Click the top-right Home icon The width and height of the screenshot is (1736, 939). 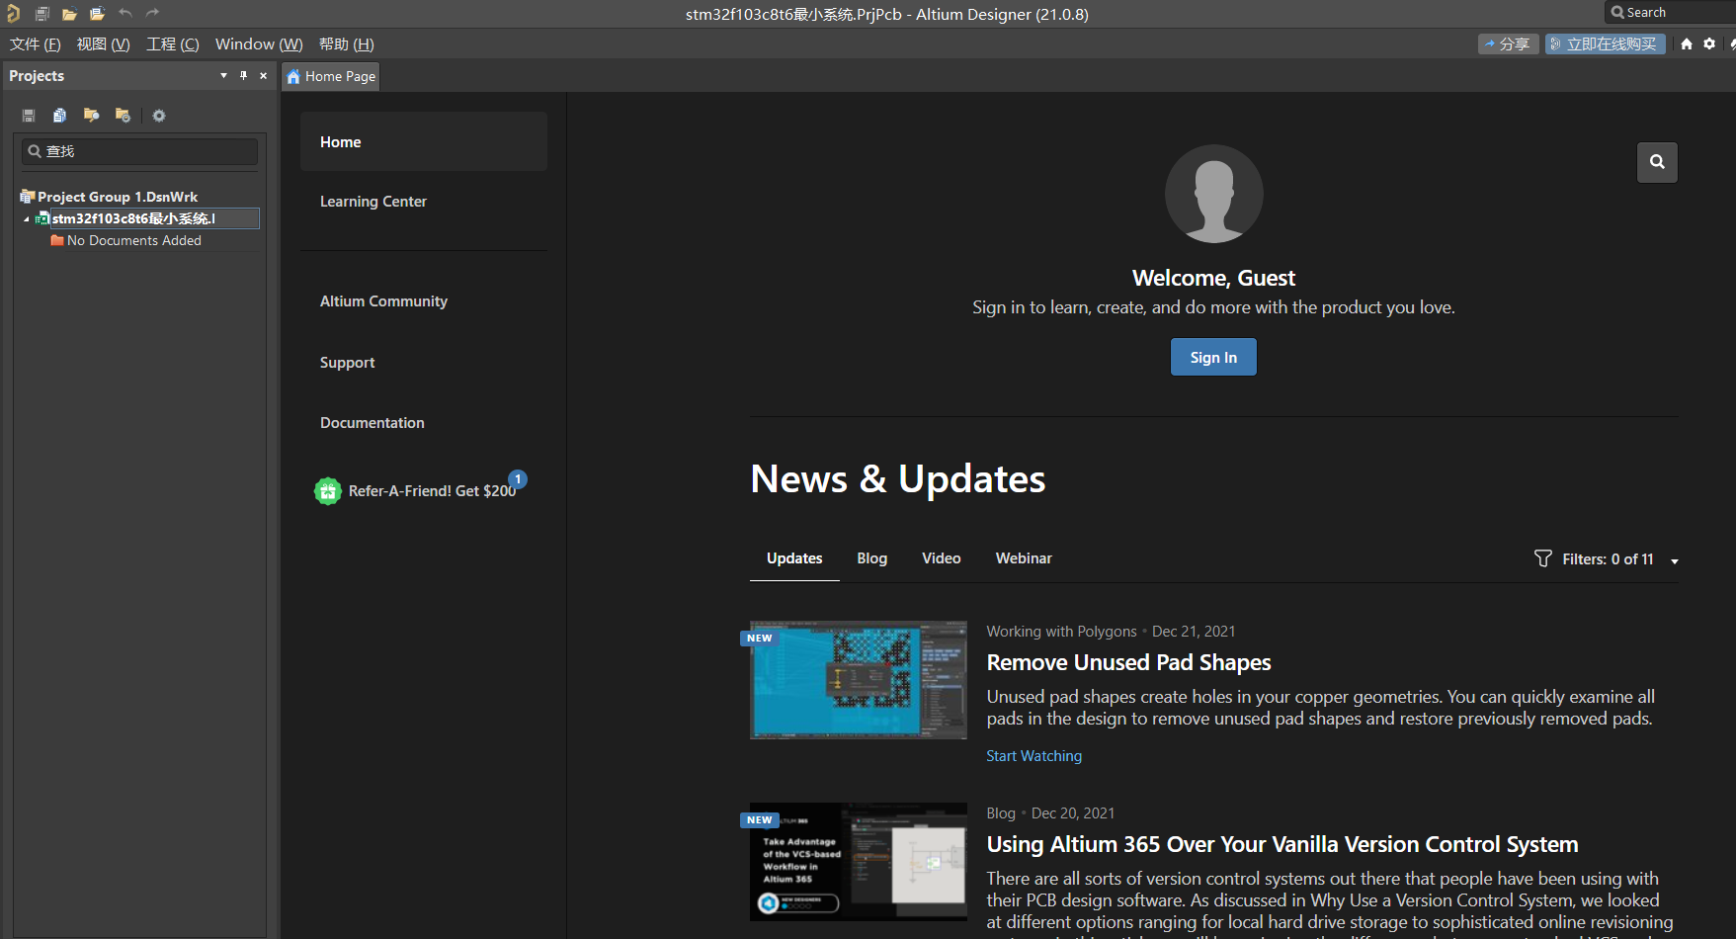coord(1687,43)
